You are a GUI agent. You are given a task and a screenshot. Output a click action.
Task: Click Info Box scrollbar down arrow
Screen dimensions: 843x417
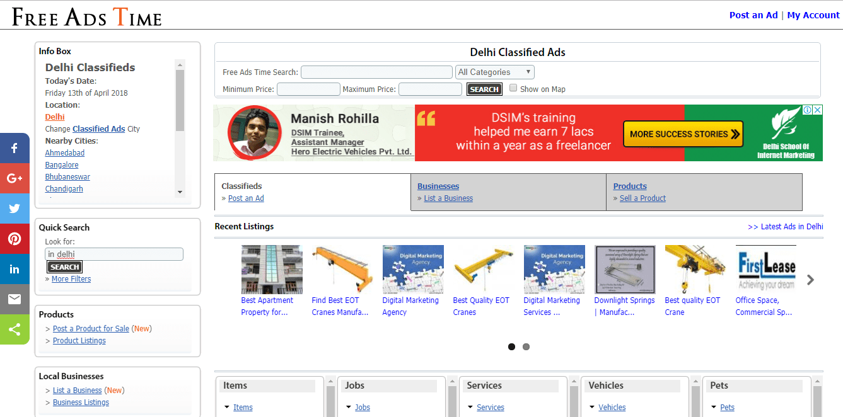pyautogui.click(x=180, y=192)
